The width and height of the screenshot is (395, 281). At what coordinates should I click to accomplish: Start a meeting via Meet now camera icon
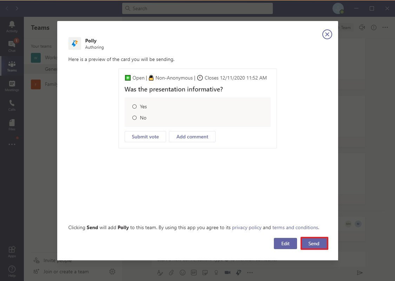point(362,27)
